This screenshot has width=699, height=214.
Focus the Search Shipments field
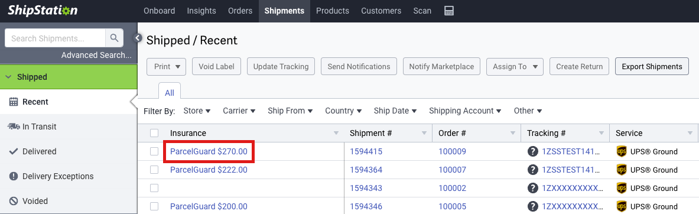coord(56,38)
